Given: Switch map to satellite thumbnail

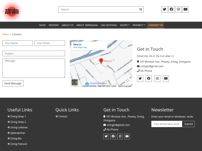Looking at the screenshot, I should tap(74, 82).
